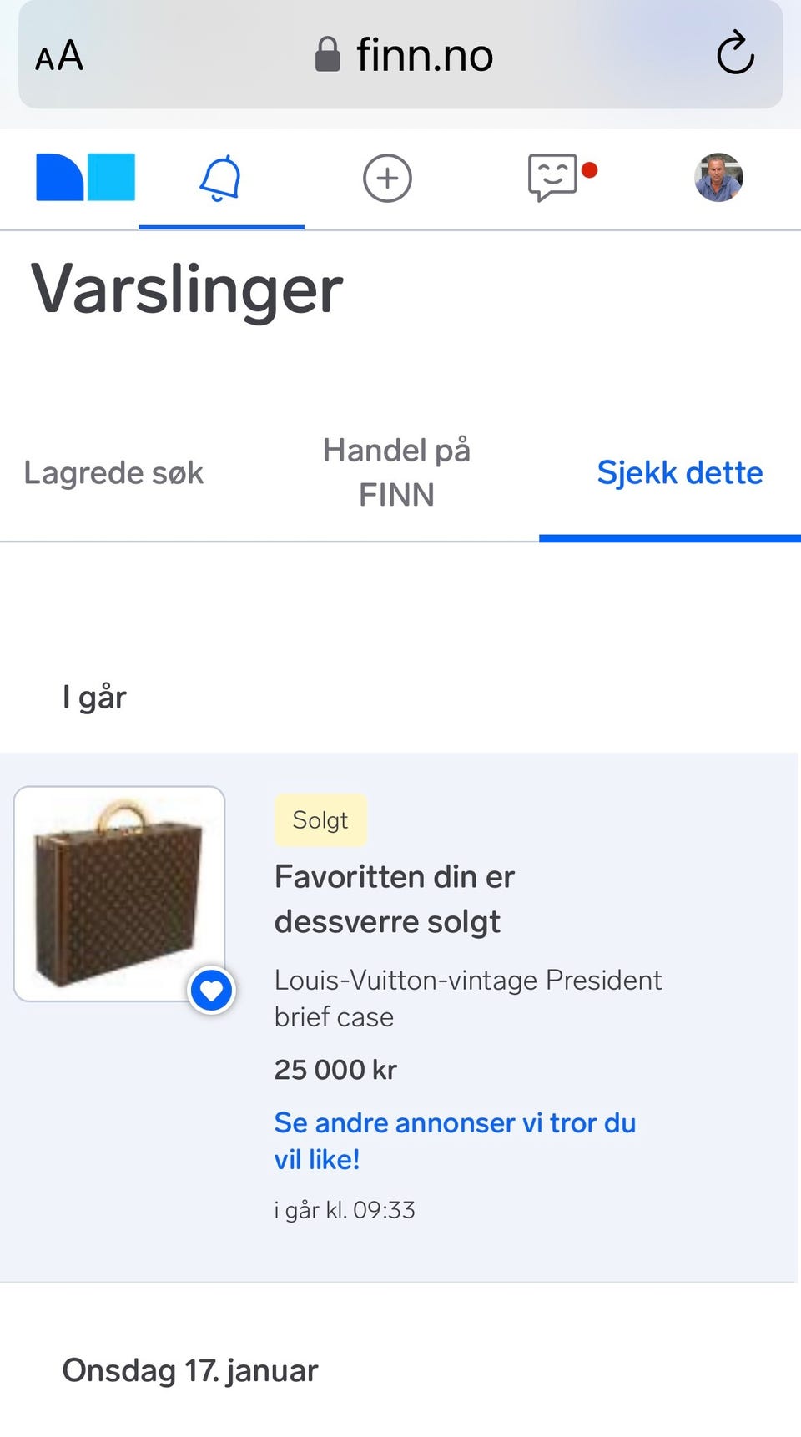Tap the 25 000 kr price
801x1437 pixels.
[335, 1070]
